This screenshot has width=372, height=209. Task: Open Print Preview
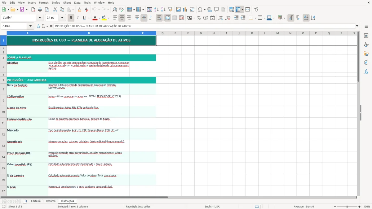tap(47, 10)
